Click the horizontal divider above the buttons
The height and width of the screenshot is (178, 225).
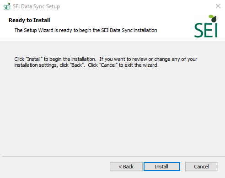point(113,156)
